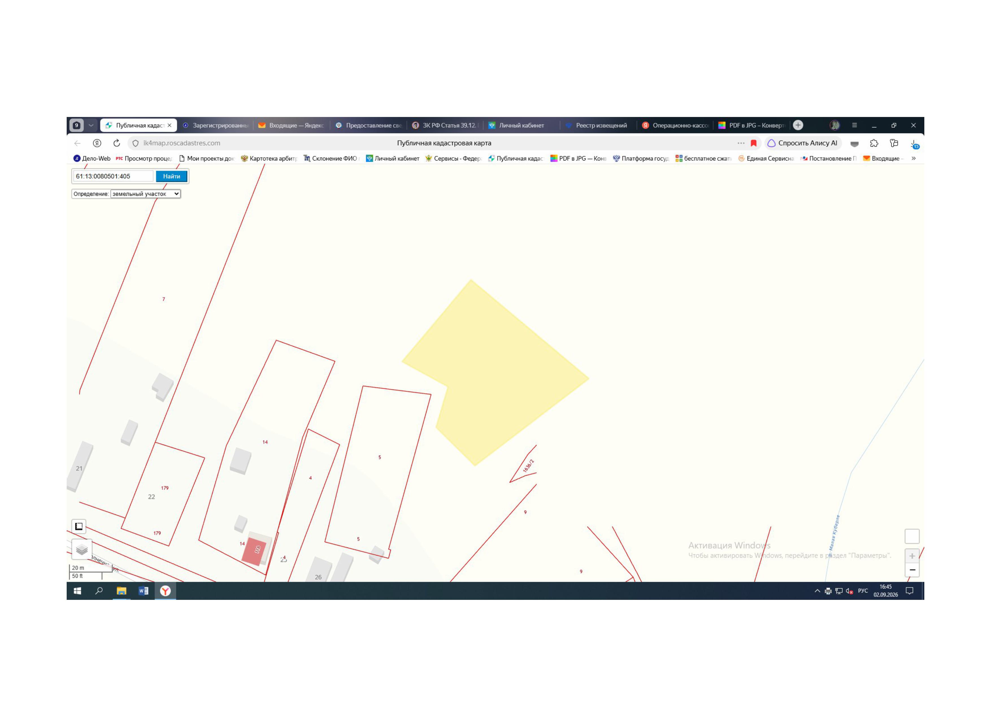Screen dimensions: 991x701
Task: Expand the 'земельный участок' dropdown
Action: pyautogui.click(x=145, y=194)
